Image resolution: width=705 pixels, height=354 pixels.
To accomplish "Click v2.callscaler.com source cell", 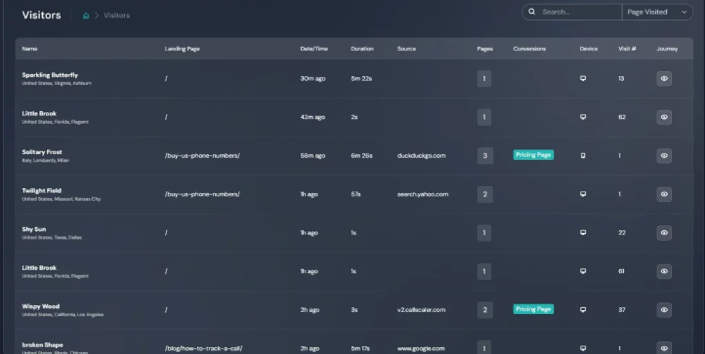I will pos(421,310).
